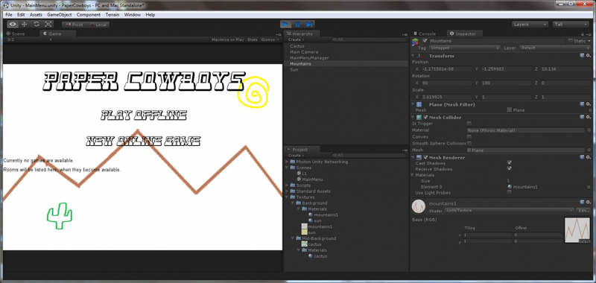Open the Assets menu
Screen dimensions: 596x283
point(36,15)
